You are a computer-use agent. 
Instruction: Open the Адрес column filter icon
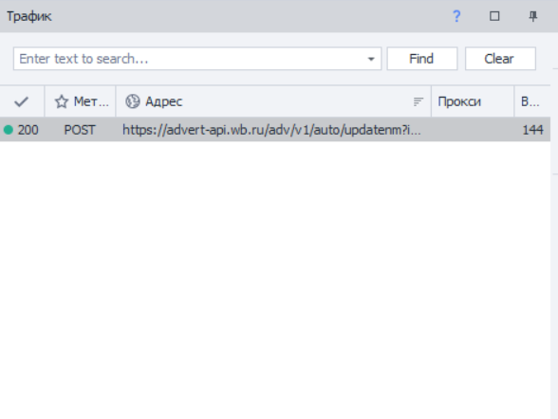click(418, 102)
